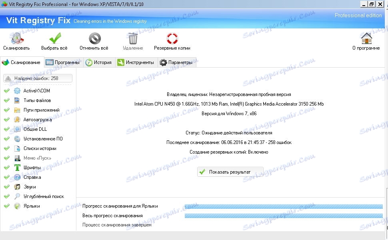Viewport: 388px width, 240px height.
Task: Open the Параметры tab
Action: 177,62
